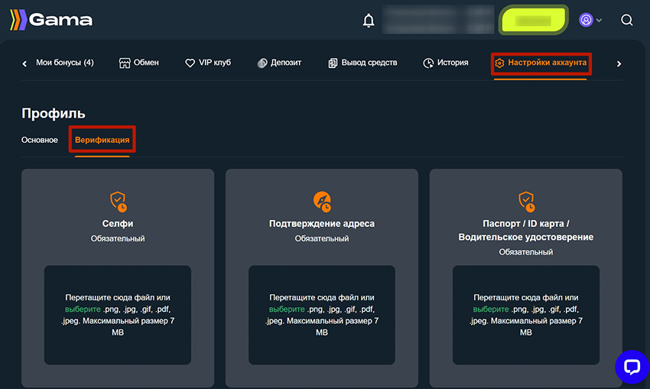
Task: Click the passport verification shield icon
Action: pos(526,202)
